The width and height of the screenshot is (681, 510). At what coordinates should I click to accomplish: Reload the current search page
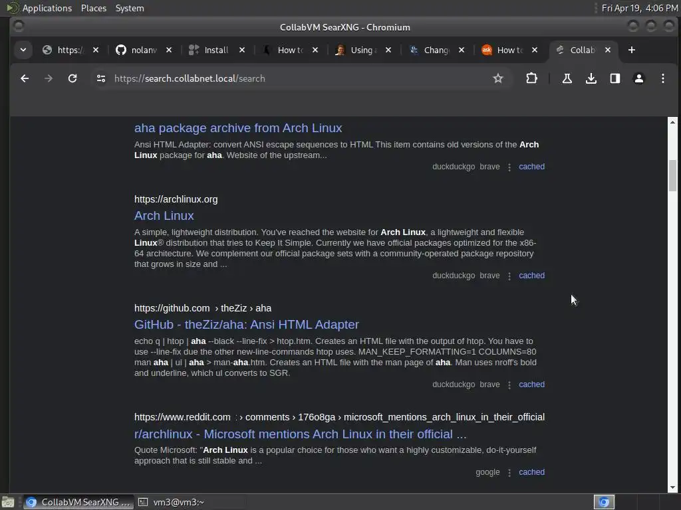(x=72, y=78)
